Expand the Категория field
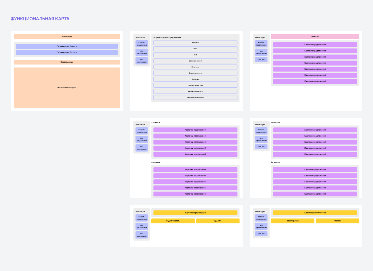The image size is (373, 271). click(x=195, y=67)
